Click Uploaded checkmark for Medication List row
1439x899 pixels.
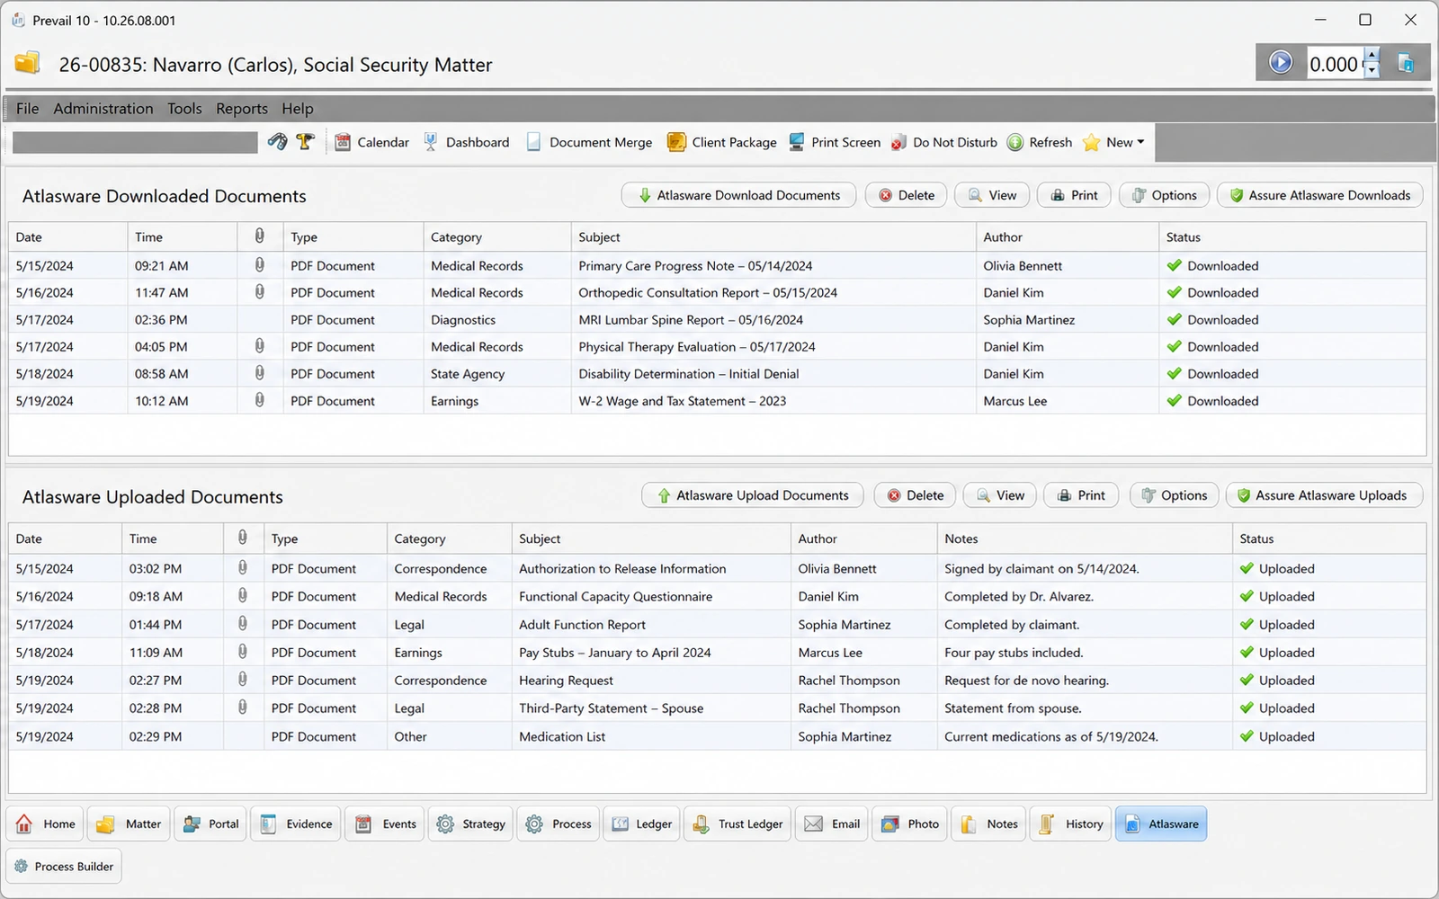1247,736
